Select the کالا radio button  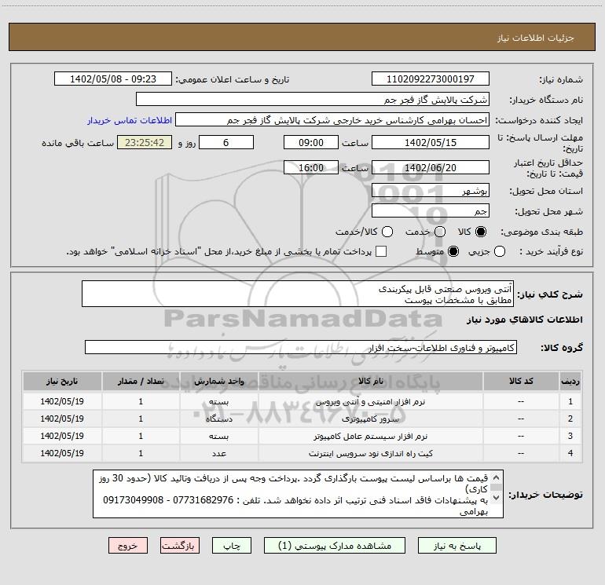click(481, 232)
